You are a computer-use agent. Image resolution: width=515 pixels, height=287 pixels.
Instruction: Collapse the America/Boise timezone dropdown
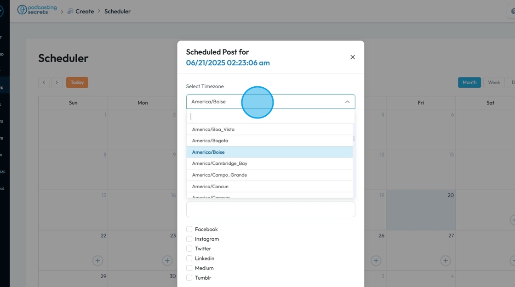point(347,101)
